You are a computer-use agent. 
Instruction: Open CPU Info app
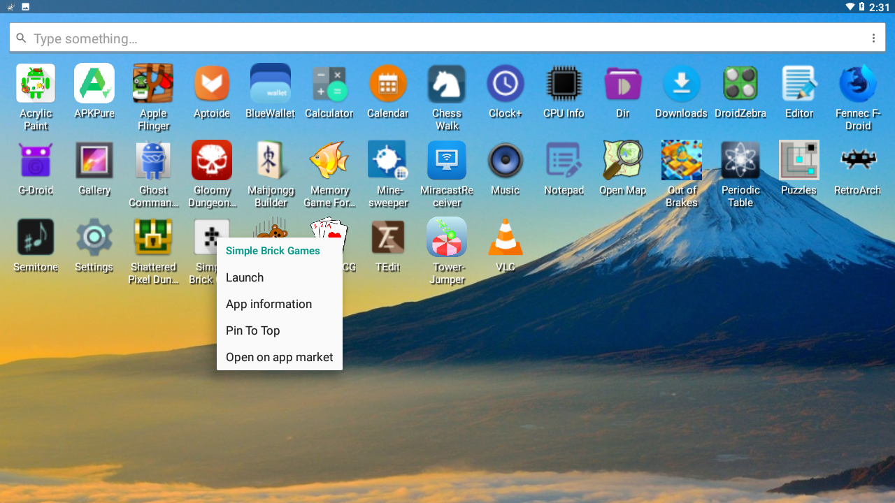point(564,84)
